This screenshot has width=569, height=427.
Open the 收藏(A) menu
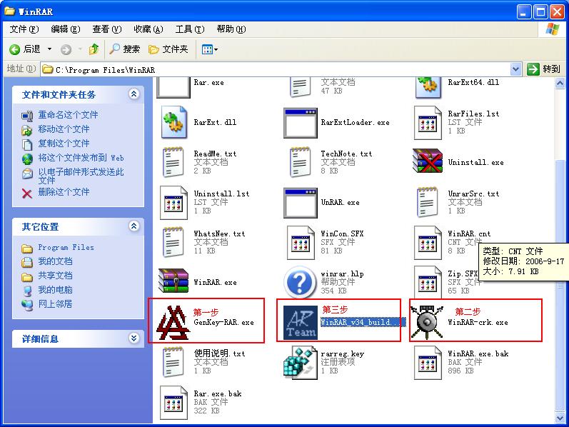tap(148, 29)
